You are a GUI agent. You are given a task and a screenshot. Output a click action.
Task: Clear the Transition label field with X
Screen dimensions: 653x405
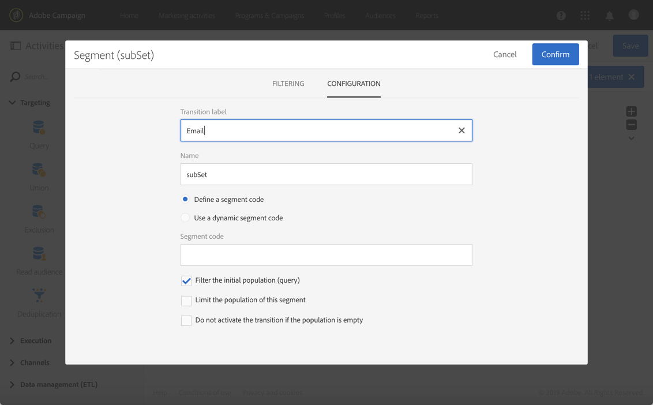click(x=461, y=130)
